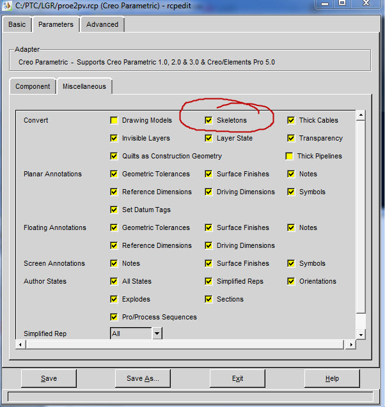Toggle Planar Driving Dimensions checkbox
385x407 pixels.
[208, 192]
